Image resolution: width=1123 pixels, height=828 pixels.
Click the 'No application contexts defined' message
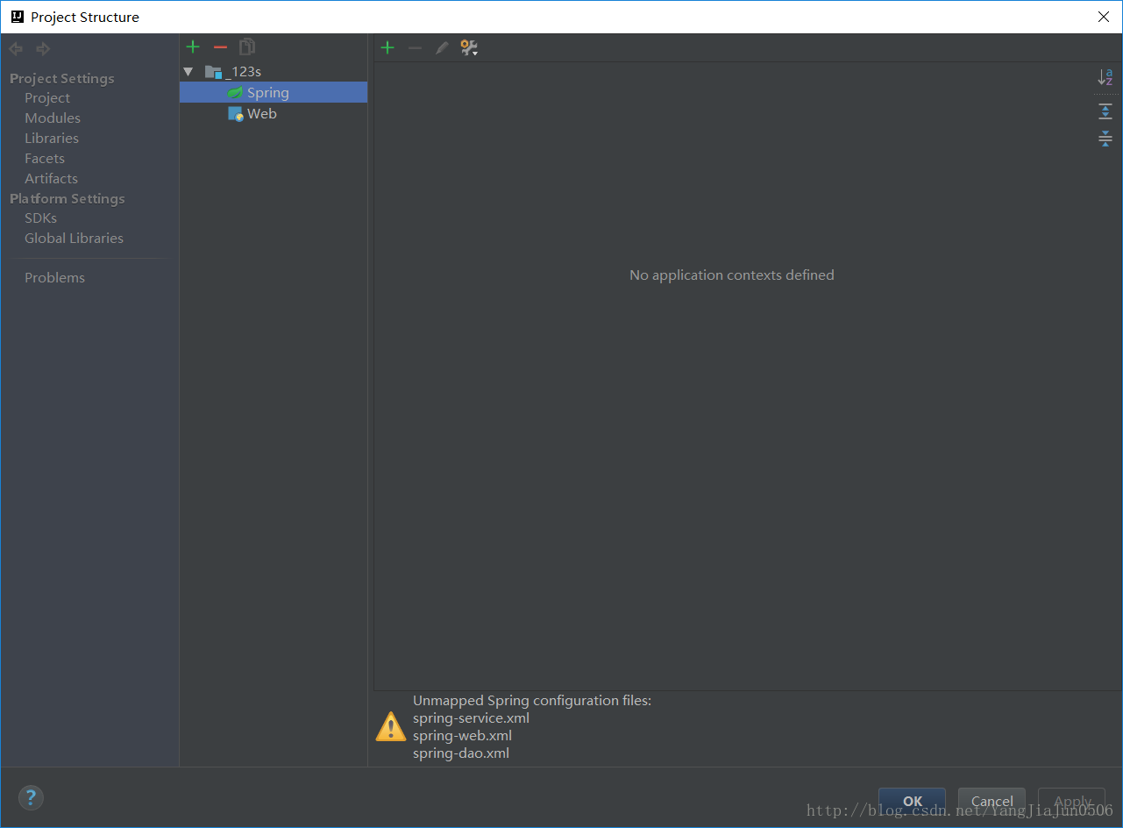[732, 275]
